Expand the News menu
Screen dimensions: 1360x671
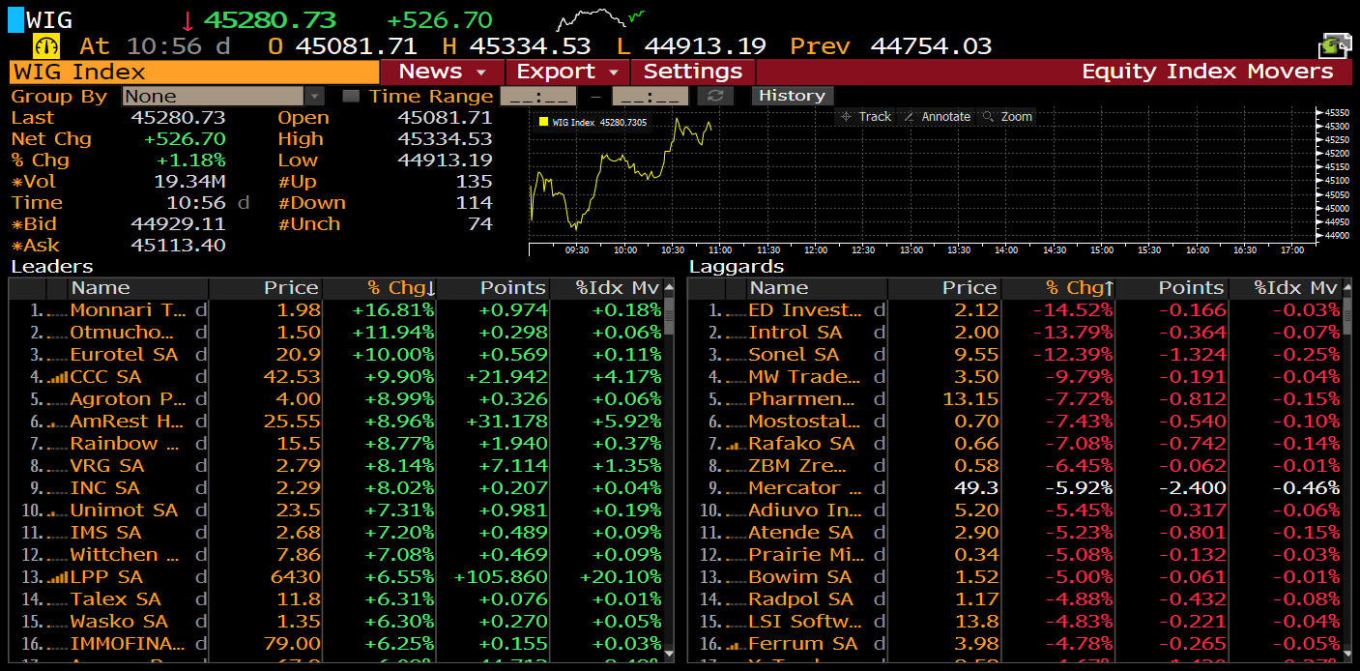pyautogui.click(x=442, y=72)
